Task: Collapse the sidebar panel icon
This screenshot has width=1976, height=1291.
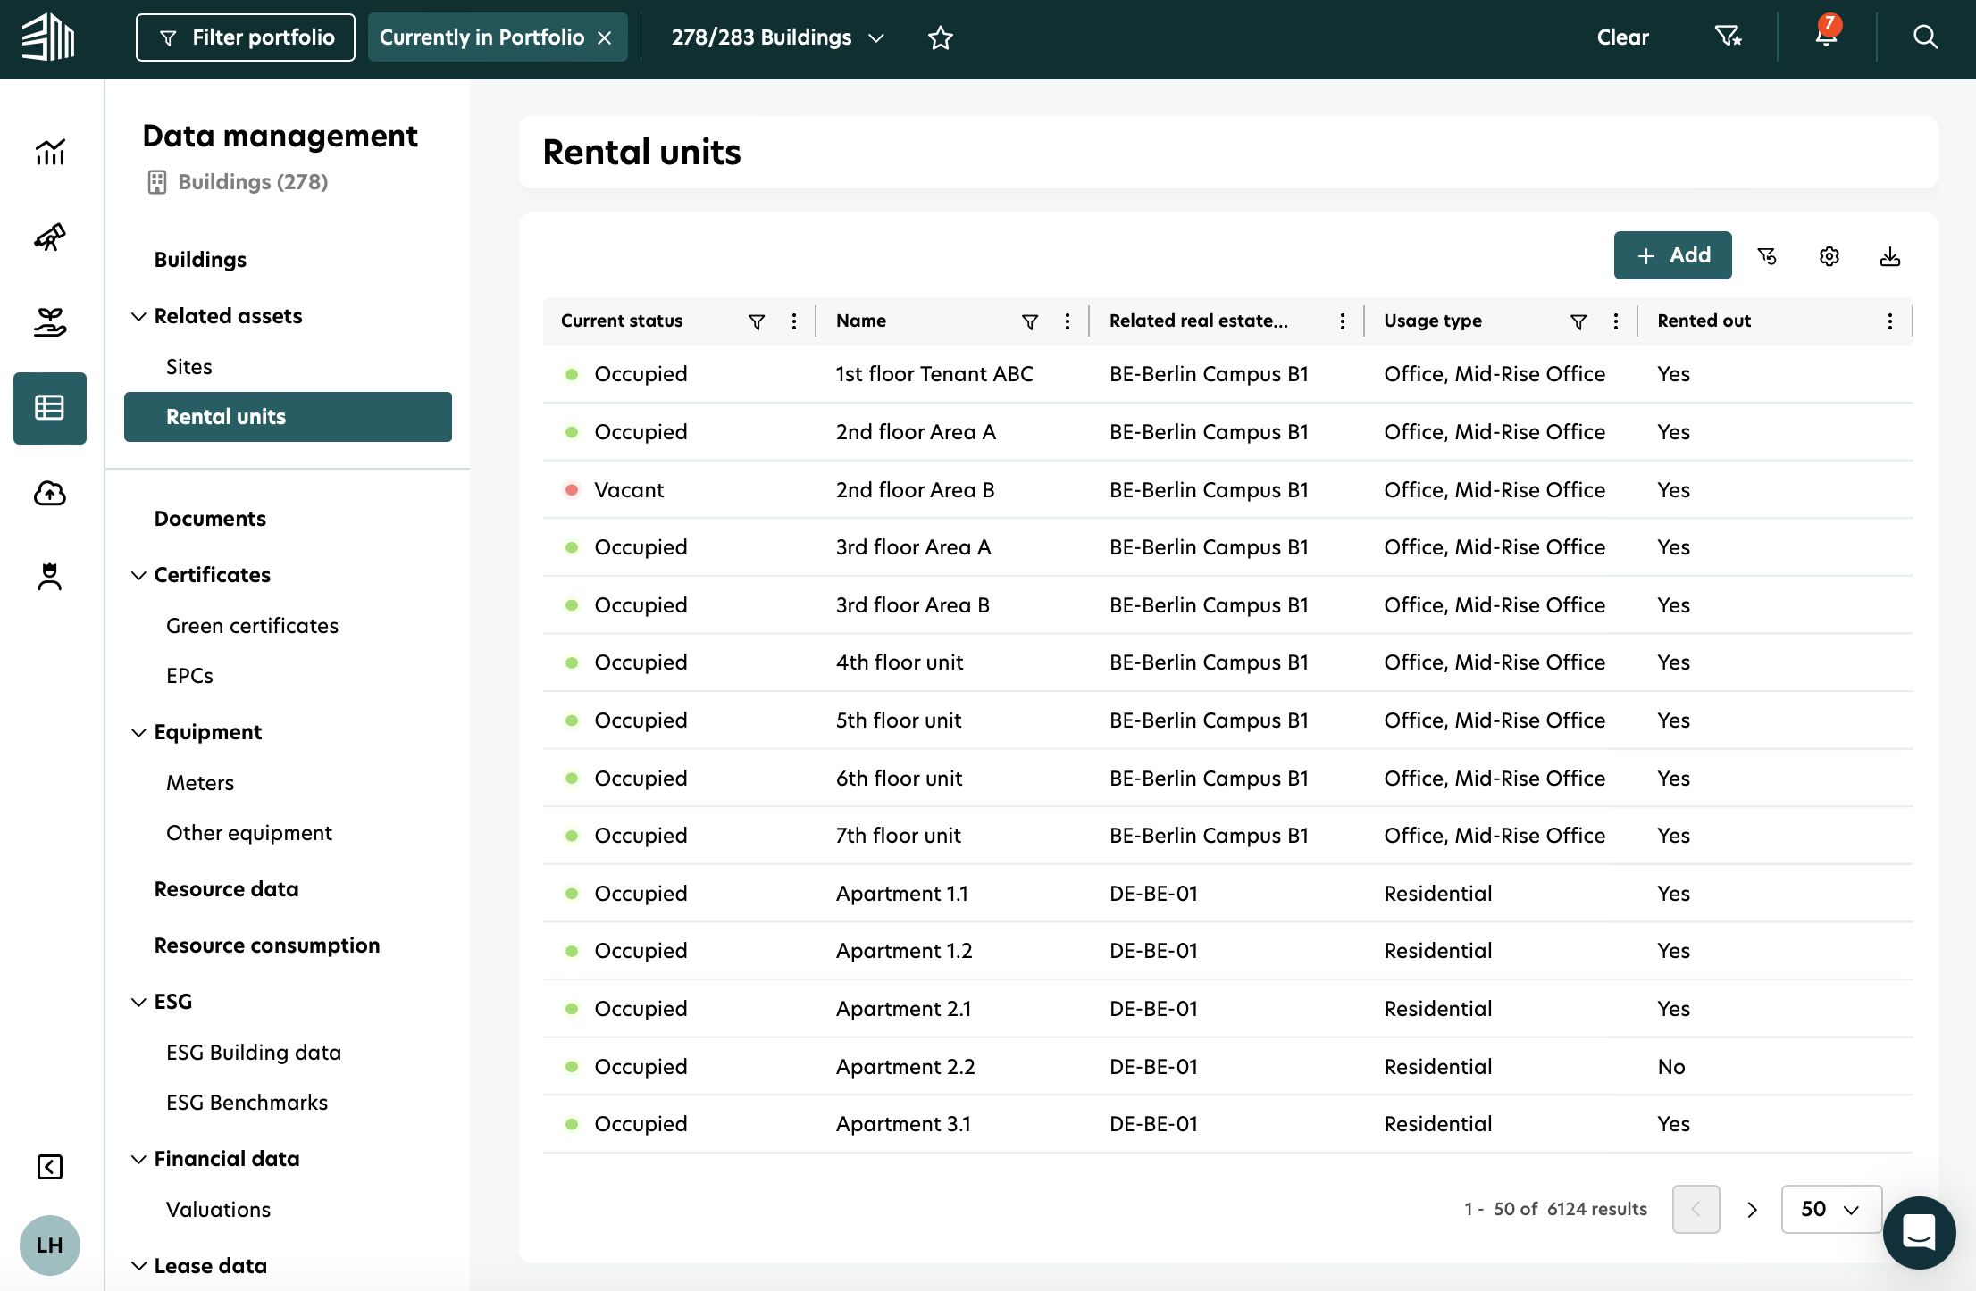Action: click(49, 1167)
